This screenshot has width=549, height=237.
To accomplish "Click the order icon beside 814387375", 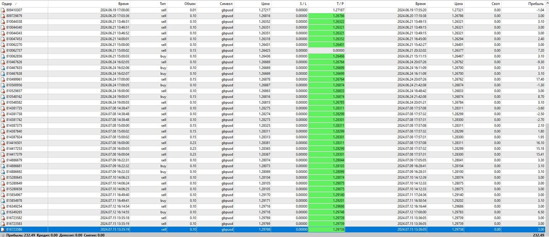I will (3, 125).
